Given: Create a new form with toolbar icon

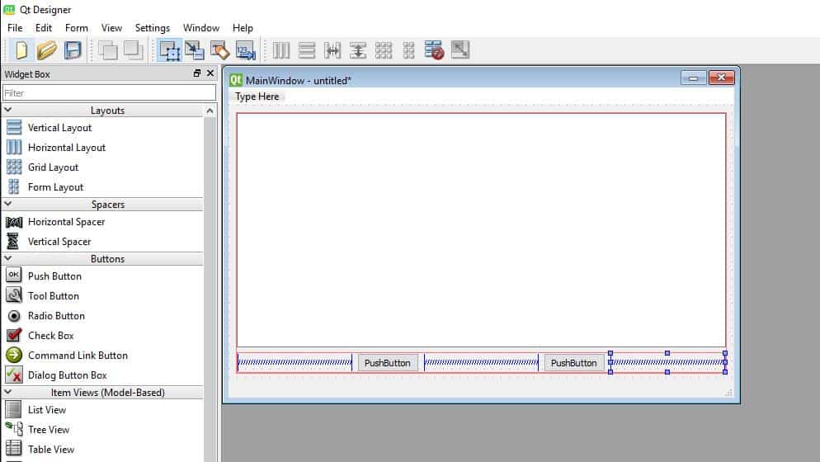Looking at the screenshot, I should point(21,50).
